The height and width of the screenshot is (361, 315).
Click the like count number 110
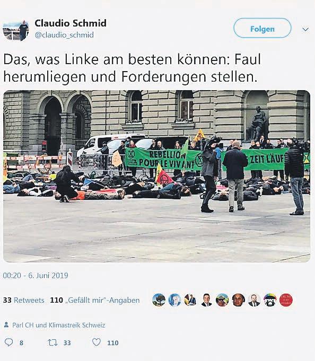(x=113, y=343)
